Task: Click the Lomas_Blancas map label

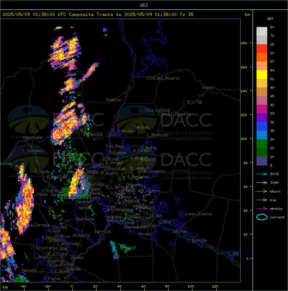Action: click(x=199, y=214)
